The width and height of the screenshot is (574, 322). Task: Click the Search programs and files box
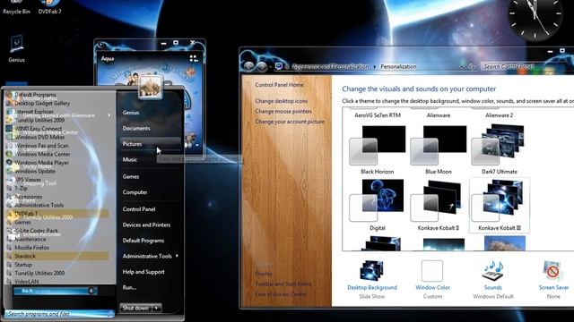[59, 313]
